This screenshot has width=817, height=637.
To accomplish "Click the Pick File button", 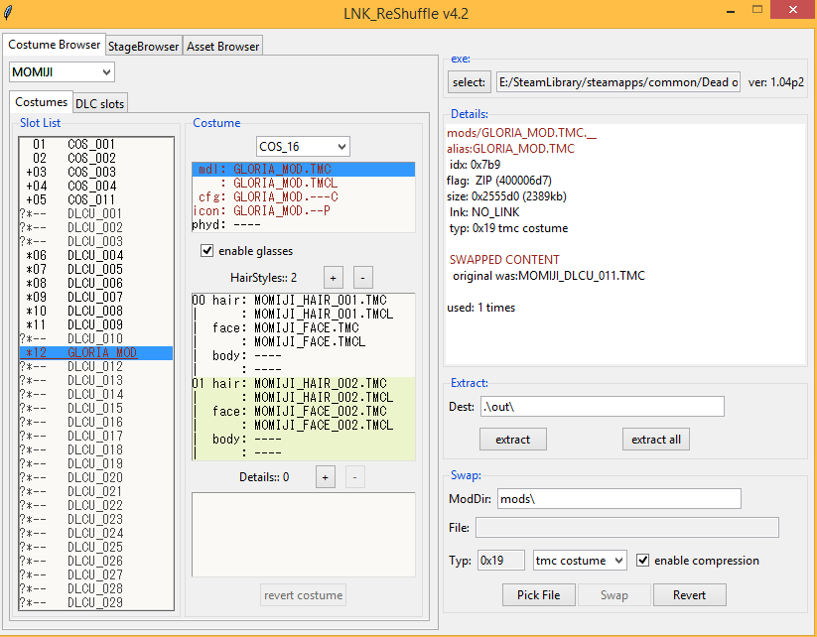I will (x=539, y=595).
